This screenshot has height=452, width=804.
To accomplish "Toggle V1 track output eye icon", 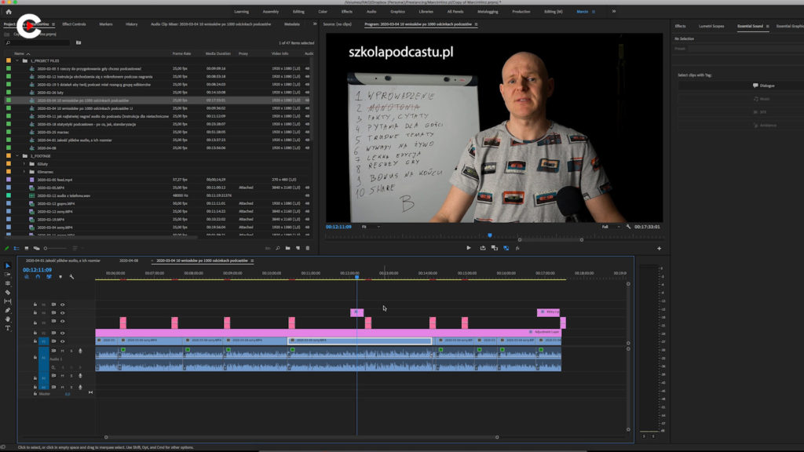I will click(63, 341).
